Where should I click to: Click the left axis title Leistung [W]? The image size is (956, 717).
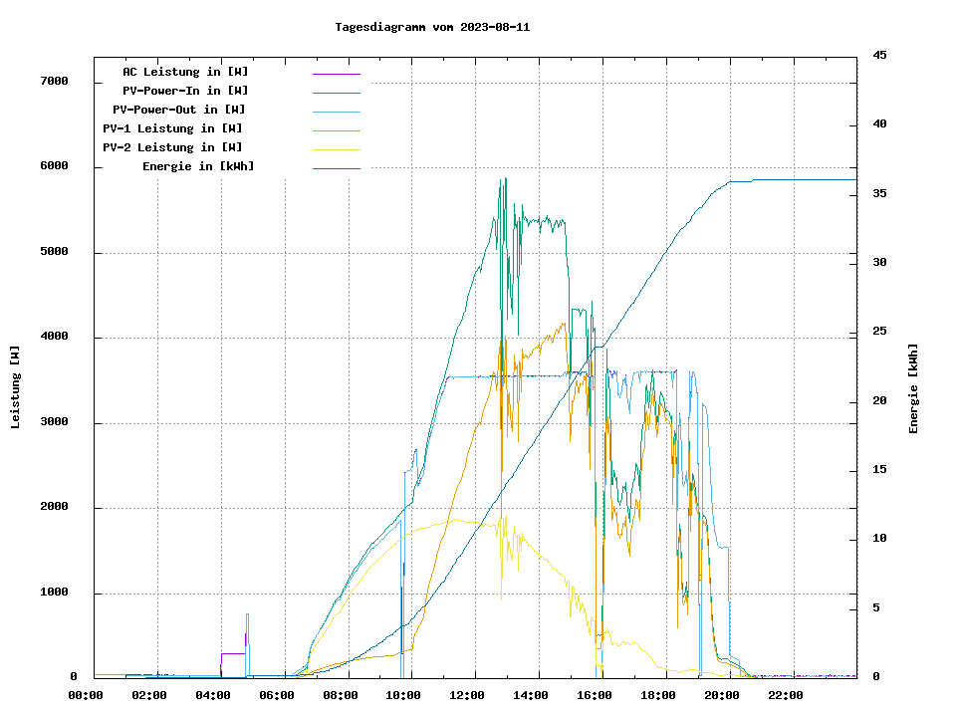point(16,387)
